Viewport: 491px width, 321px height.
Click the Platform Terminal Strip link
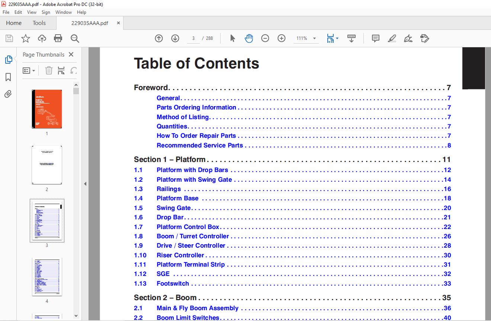point(191,265)
